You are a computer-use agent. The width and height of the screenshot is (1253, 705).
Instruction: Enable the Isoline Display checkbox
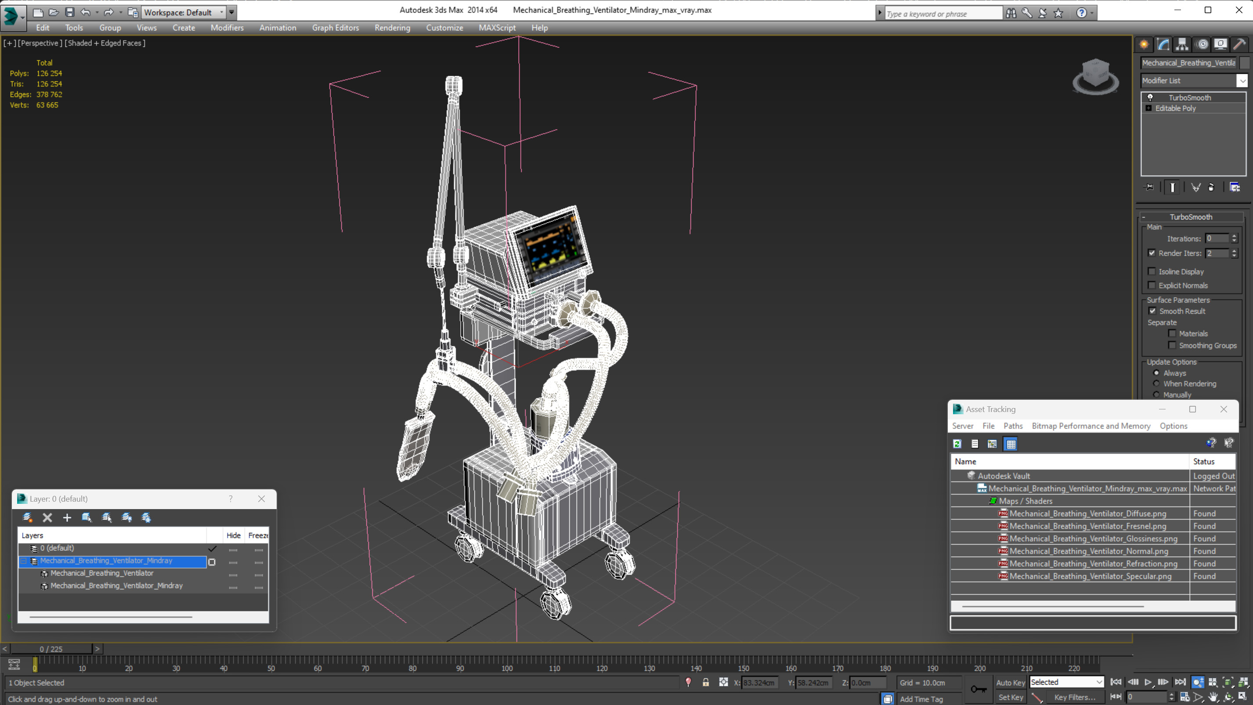pyautogui.click(x=1152, y=271)
